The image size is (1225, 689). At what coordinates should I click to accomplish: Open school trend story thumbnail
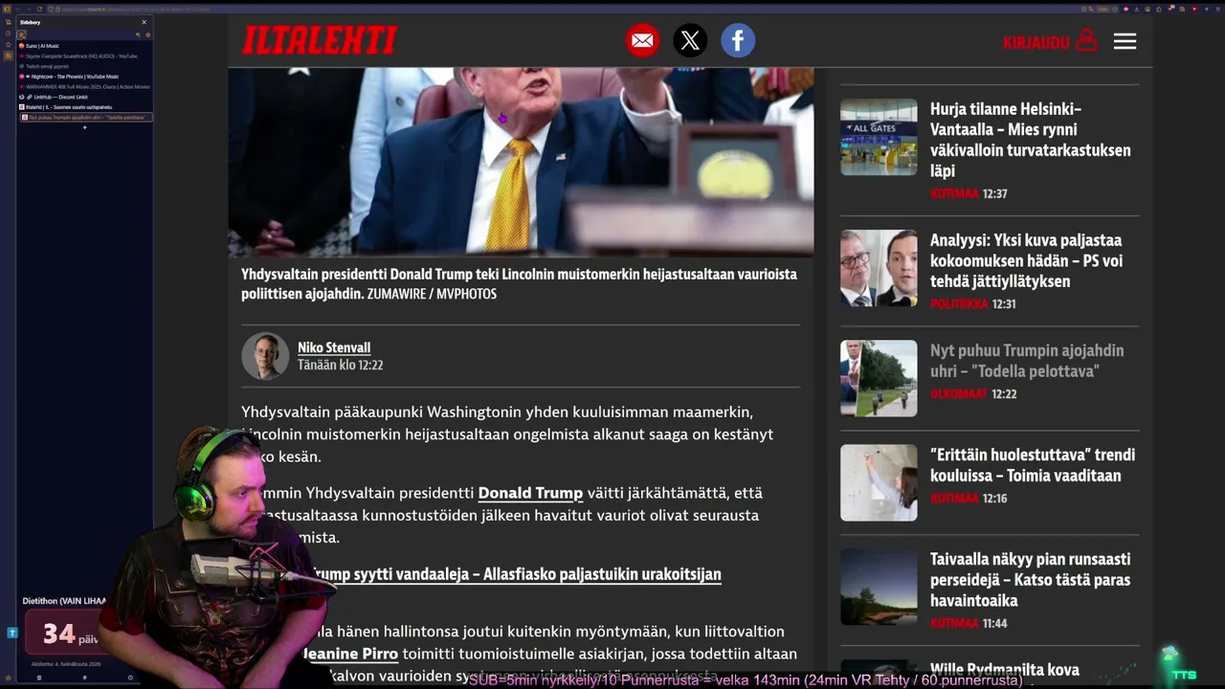click(x=879, y=482)
